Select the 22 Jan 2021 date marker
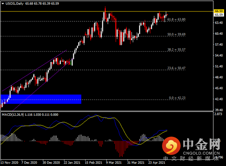 pyautogui.click(x=72, y=163)
